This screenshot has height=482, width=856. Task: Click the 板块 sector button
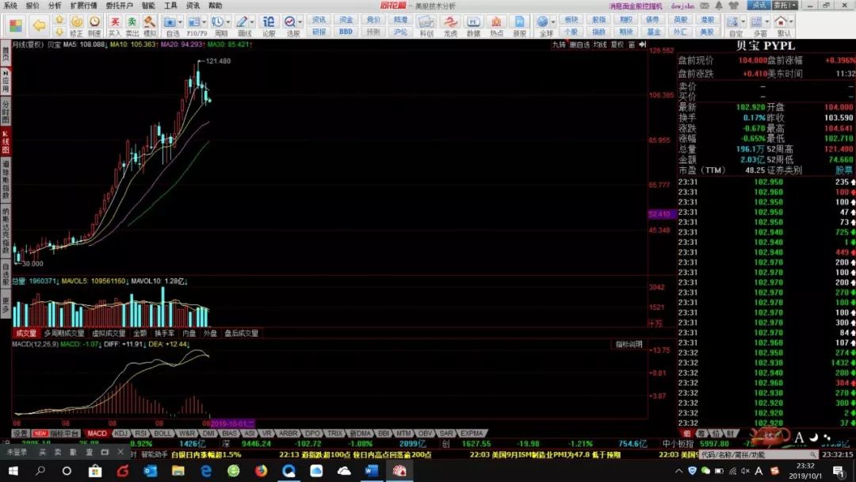(571, 20)
